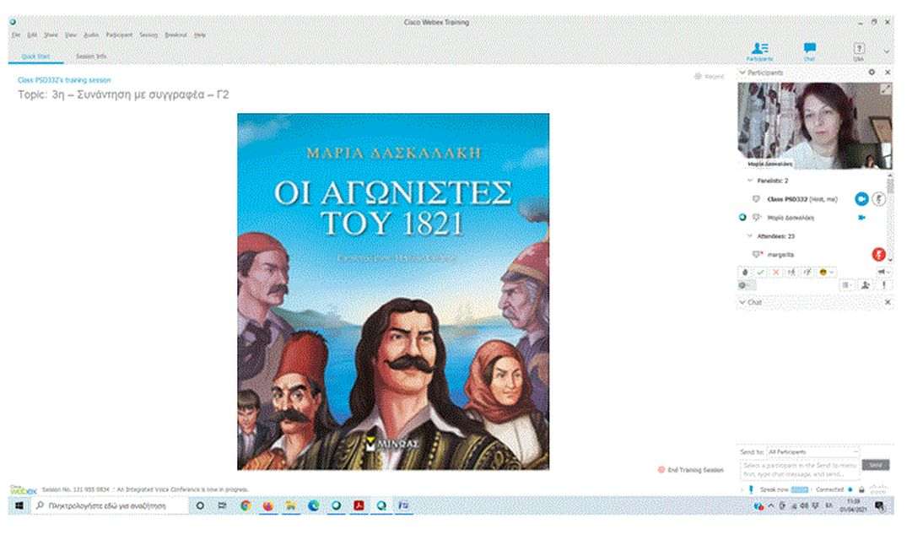
Task: Open File Explorer from taskbar
Action: coord(291,506)
